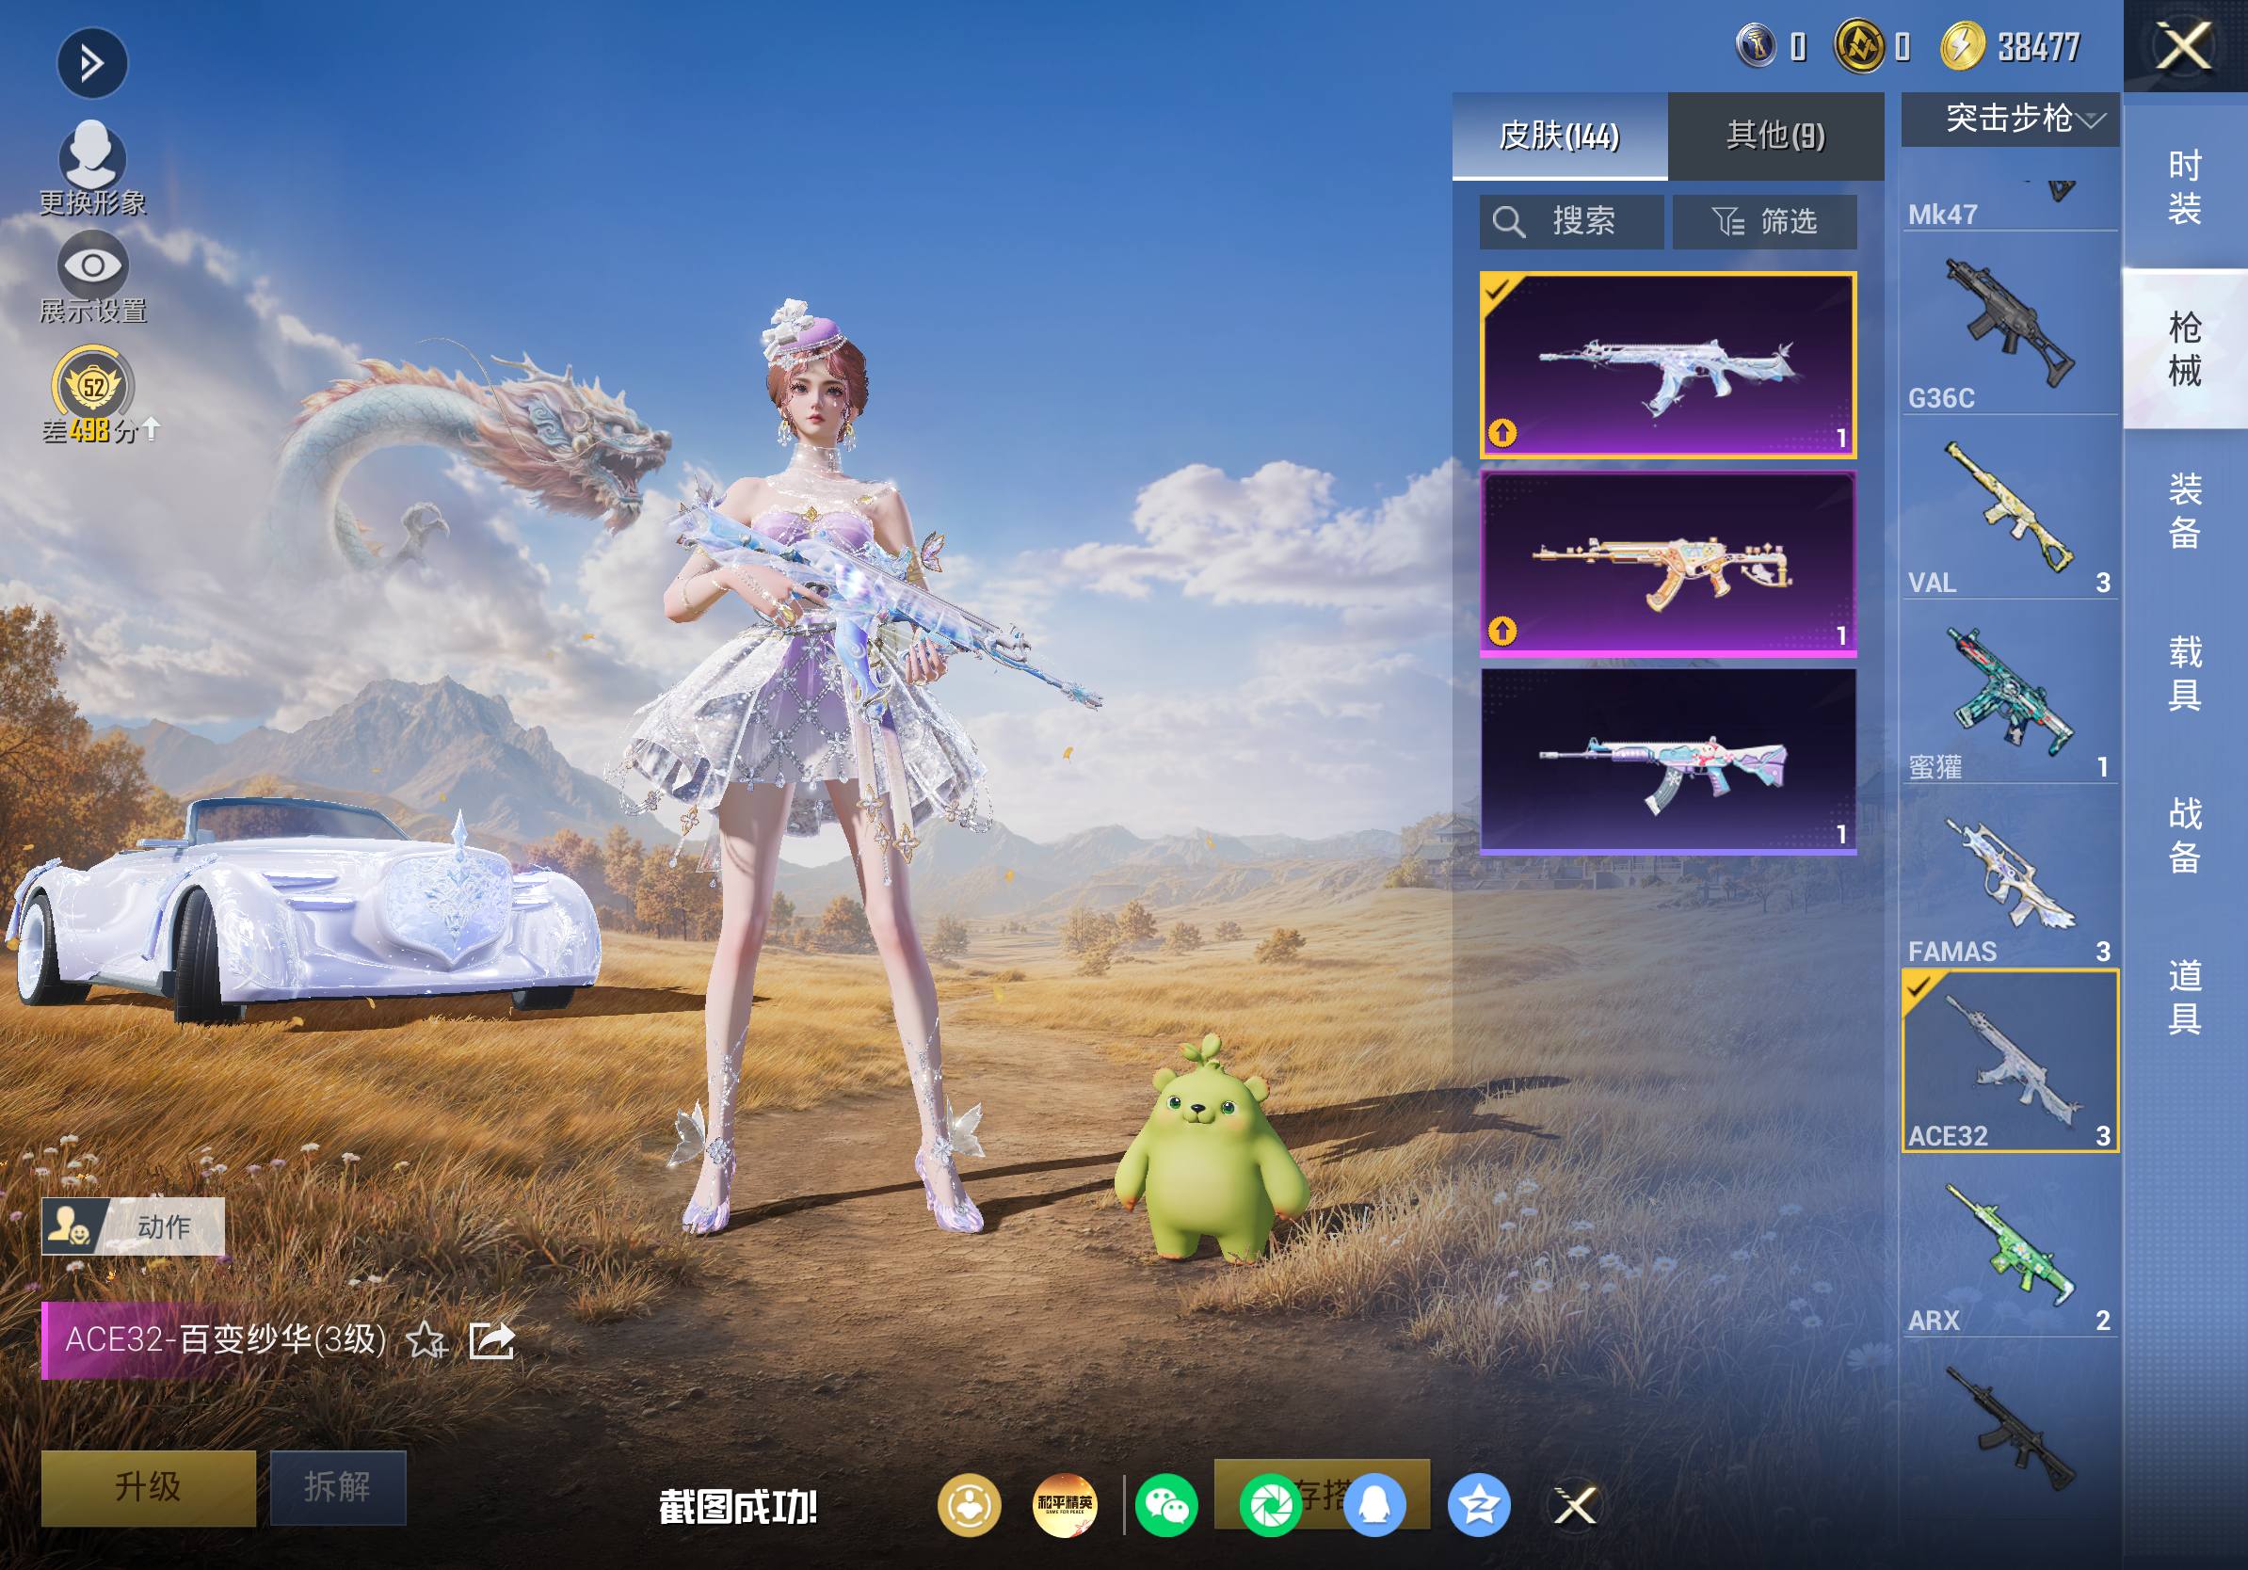Share the ACE32-百变纱华 skin via share icon

click(491, 1340)
